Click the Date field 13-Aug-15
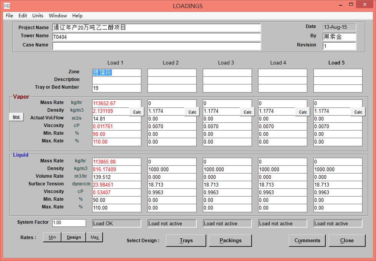Image resolution: width=376 pixels, height=261 pixels. (339, 27)
